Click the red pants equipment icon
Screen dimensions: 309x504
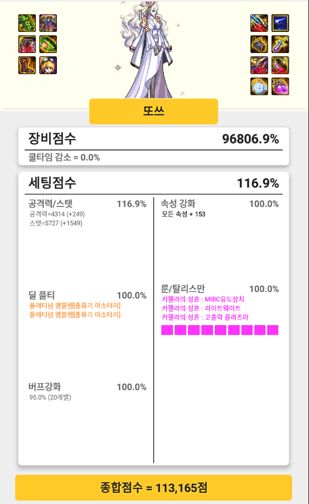click(27, 44)
